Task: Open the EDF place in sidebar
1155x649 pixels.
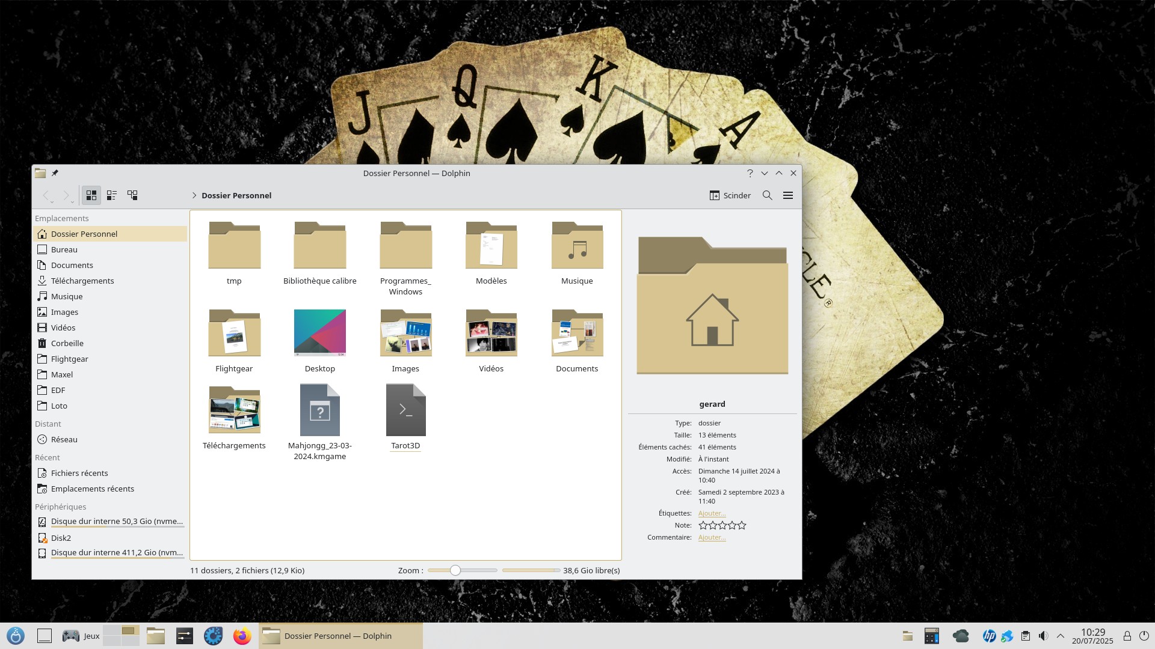Action: coord(111,390)
